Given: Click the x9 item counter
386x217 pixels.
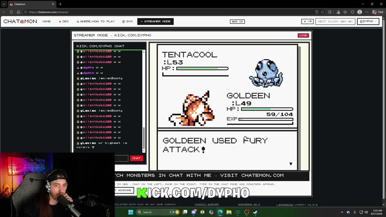Looking at the screenshot, I should (308, 21).
